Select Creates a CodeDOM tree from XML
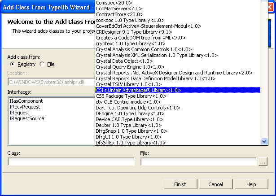This screenshot has height=196, width=276. 178,38
